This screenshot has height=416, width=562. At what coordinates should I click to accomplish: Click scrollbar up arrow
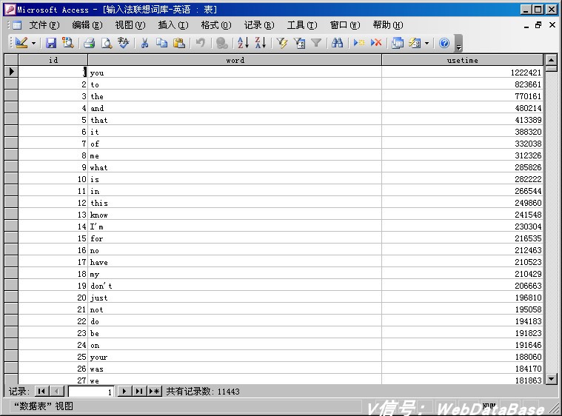551,60
